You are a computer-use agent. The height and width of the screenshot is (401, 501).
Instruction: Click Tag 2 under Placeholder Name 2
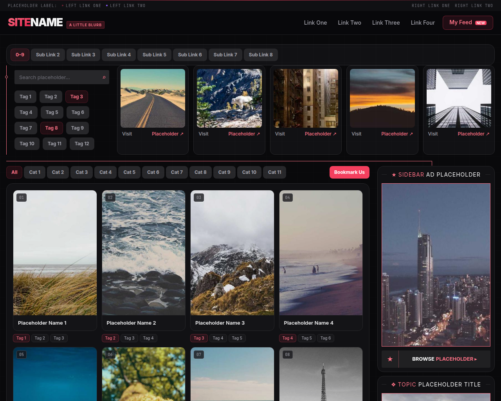pyautogui.click(x=110, y=338)
